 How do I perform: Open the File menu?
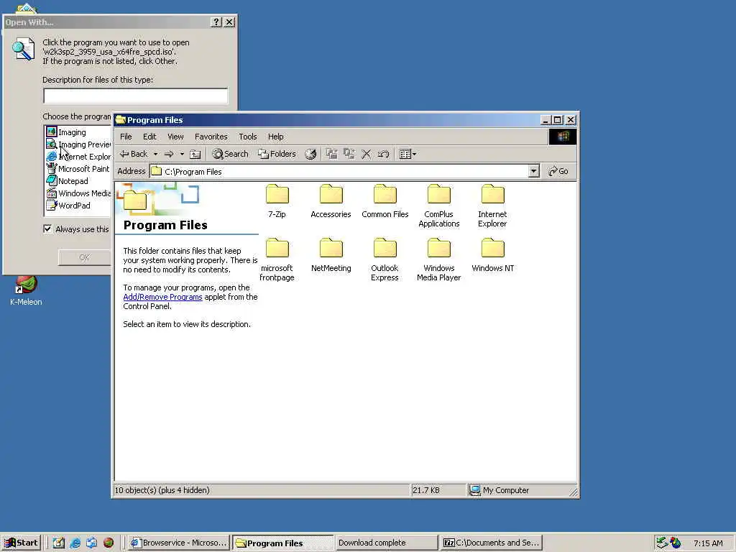pos(126,137)
